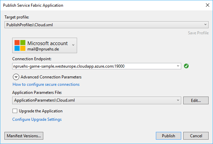Enable Upgrade the Application checkbox
The height and width of the screenshot is (144, 213).
coord(15,111)
